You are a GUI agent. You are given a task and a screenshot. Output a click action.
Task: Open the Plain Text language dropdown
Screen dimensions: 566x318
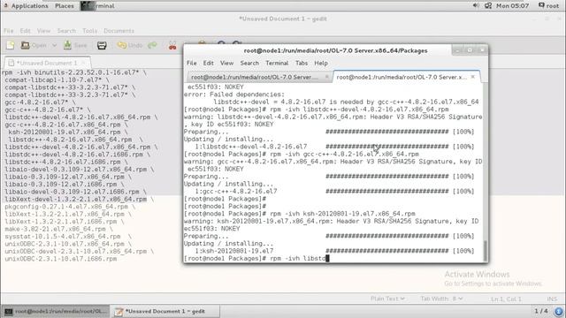coord(387,299)
